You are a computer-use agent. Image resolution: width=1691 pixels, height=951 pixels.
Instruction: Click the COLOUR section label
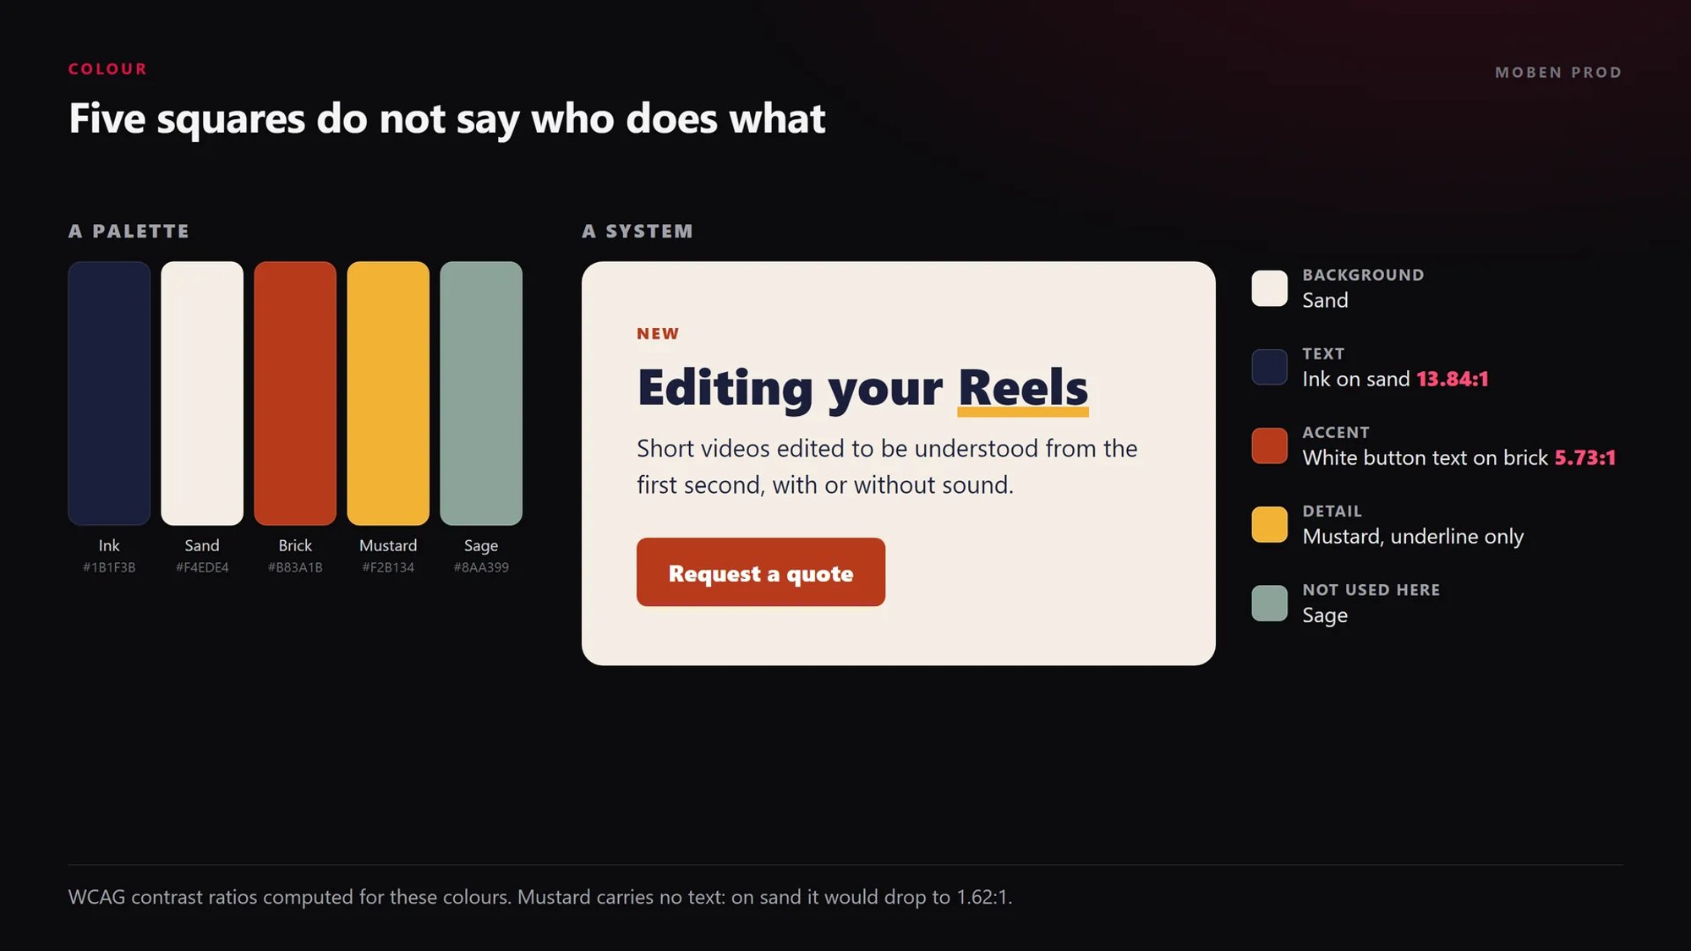click(x=108, y=69)
